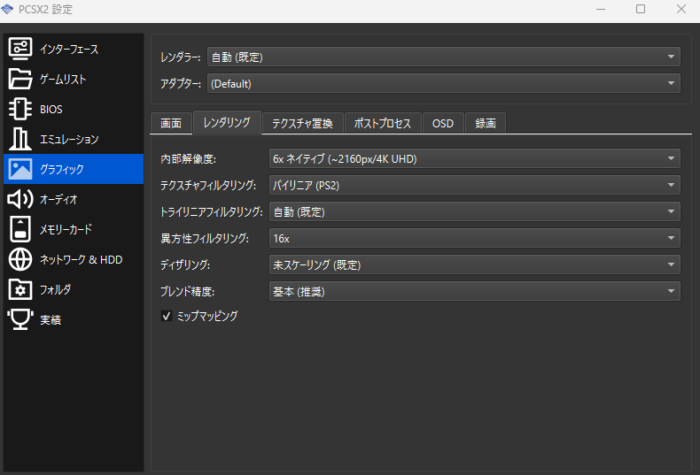This screenshot has width=700, height=475.
Task: Expand the ブレンド精度 dropdown
Action: [473, 291]
